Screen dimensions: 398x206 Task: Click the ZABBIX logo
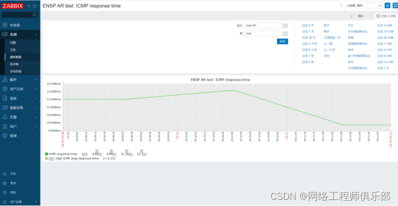tap(12, 6)
